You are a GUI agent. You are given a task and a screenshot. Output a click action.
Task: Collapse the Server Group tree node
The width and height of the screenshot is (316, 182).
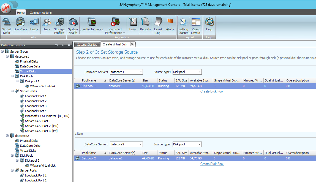(2, 51)
